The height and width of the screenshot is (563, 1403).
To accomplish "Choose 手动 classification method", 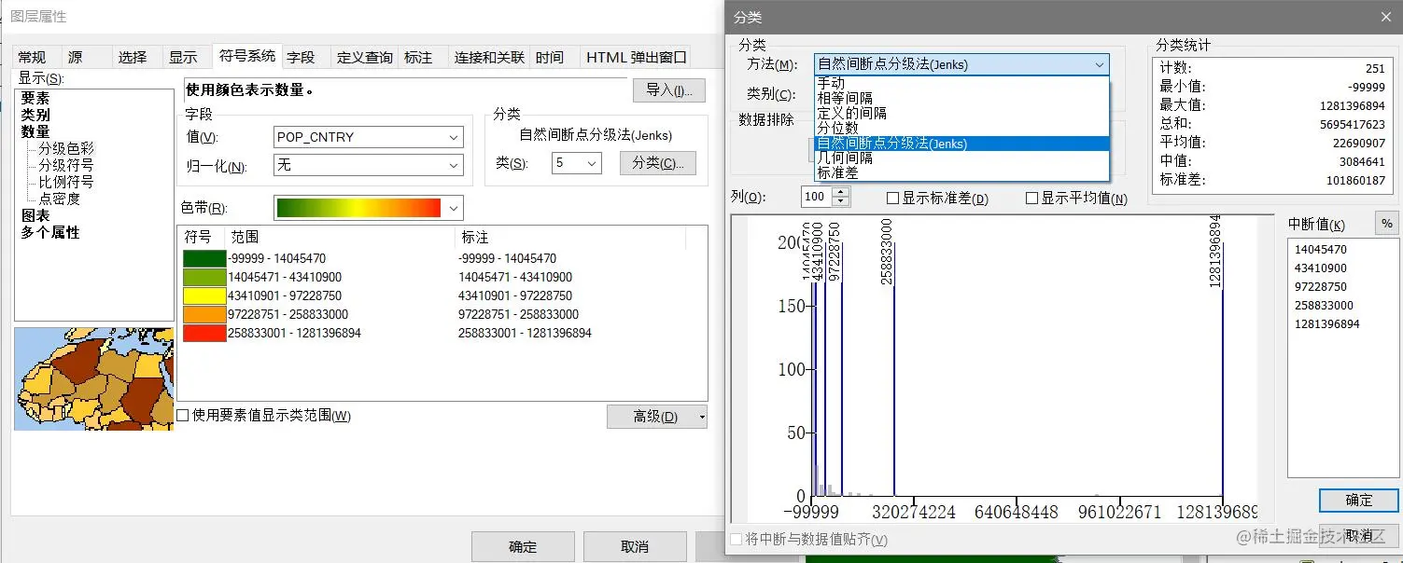I will [961, 83].
